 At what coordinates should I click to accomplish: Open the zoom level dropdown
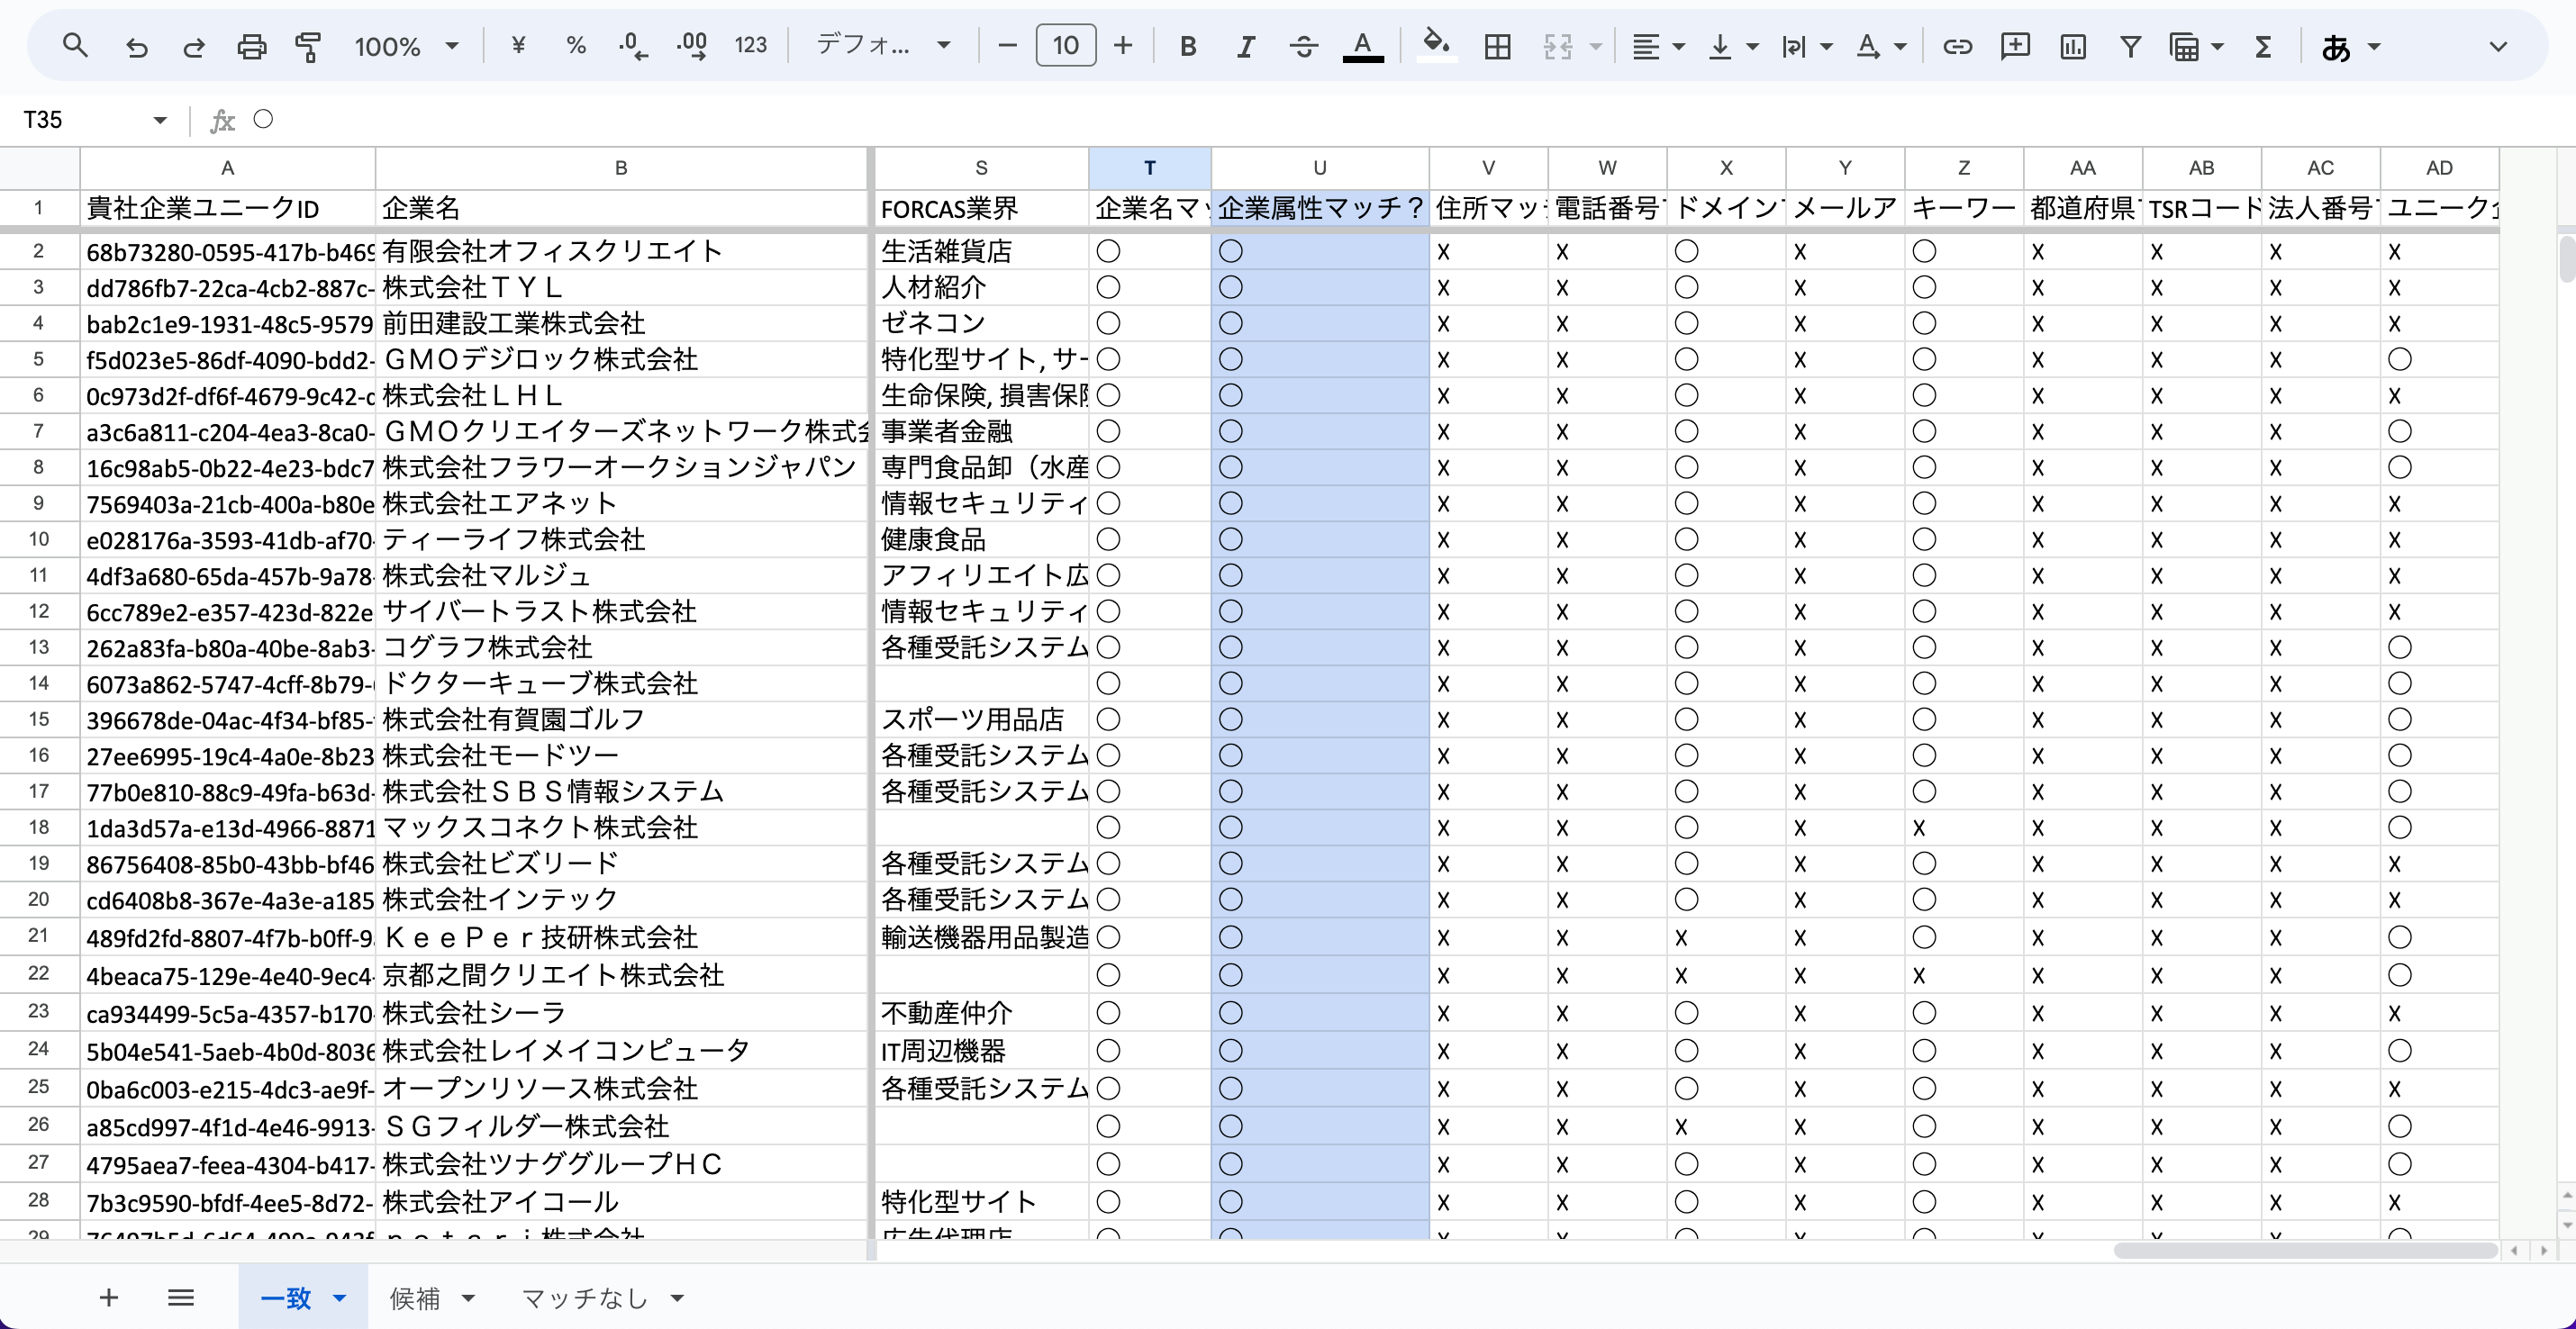tap(406, 46)
